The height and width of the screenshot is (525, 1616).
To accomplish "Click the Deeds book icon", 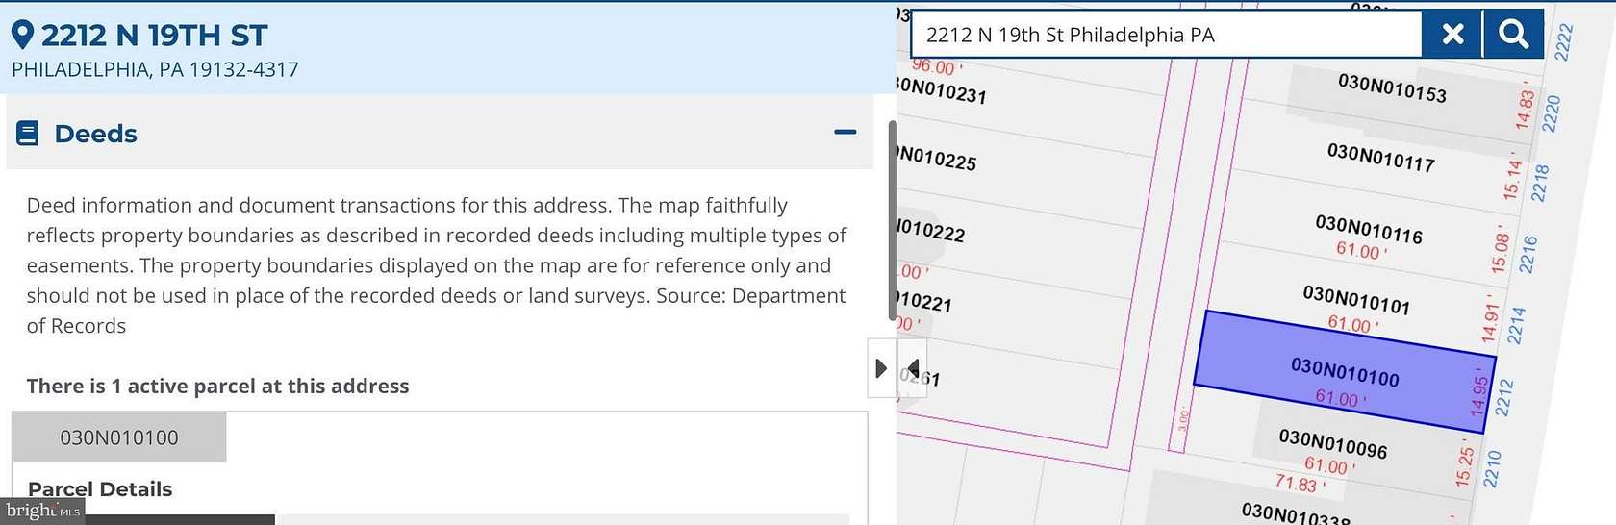I will [28, 134].
